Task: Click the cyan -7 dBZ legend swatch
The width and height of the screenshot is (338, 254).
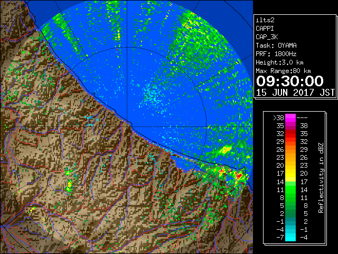Action: coord(290,238)
